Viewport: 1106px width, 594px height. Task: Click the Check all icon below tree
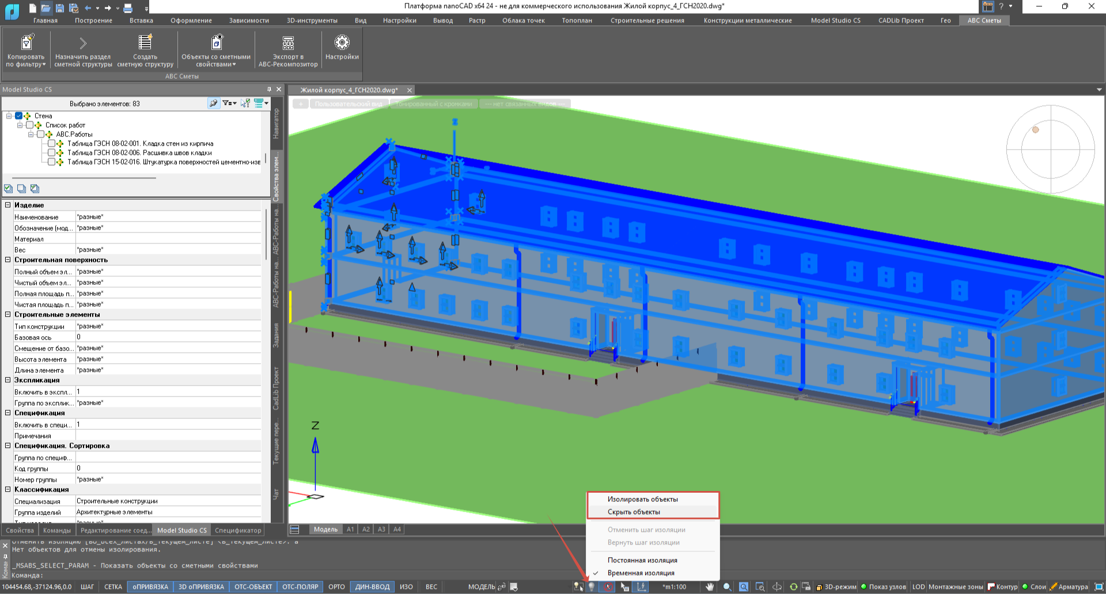[x=9, y=188]
